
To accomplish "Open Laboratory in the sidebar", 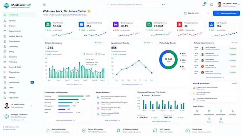I will [19, 47].
